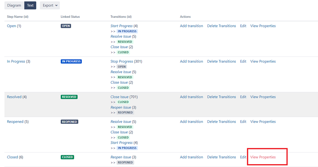Delete Transitions for the Reopened step
The image size is (318, 167).
(222, 122)
